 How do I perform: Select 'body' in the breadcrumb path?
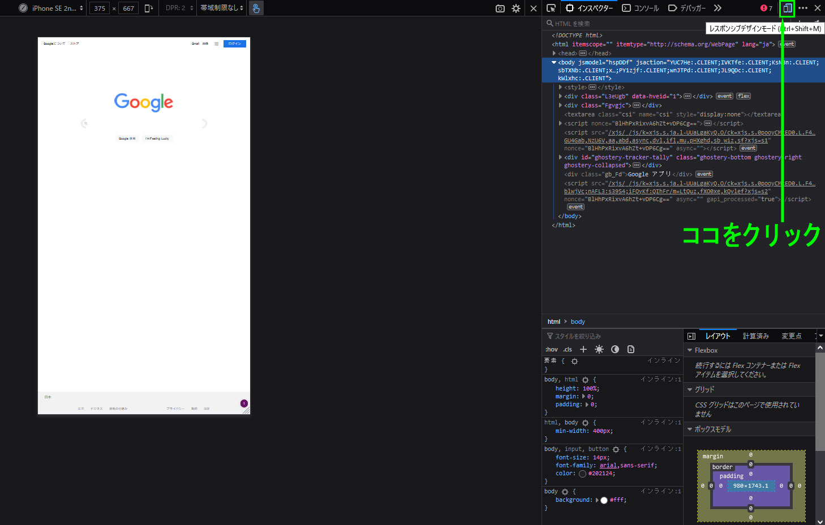[578, 322]
